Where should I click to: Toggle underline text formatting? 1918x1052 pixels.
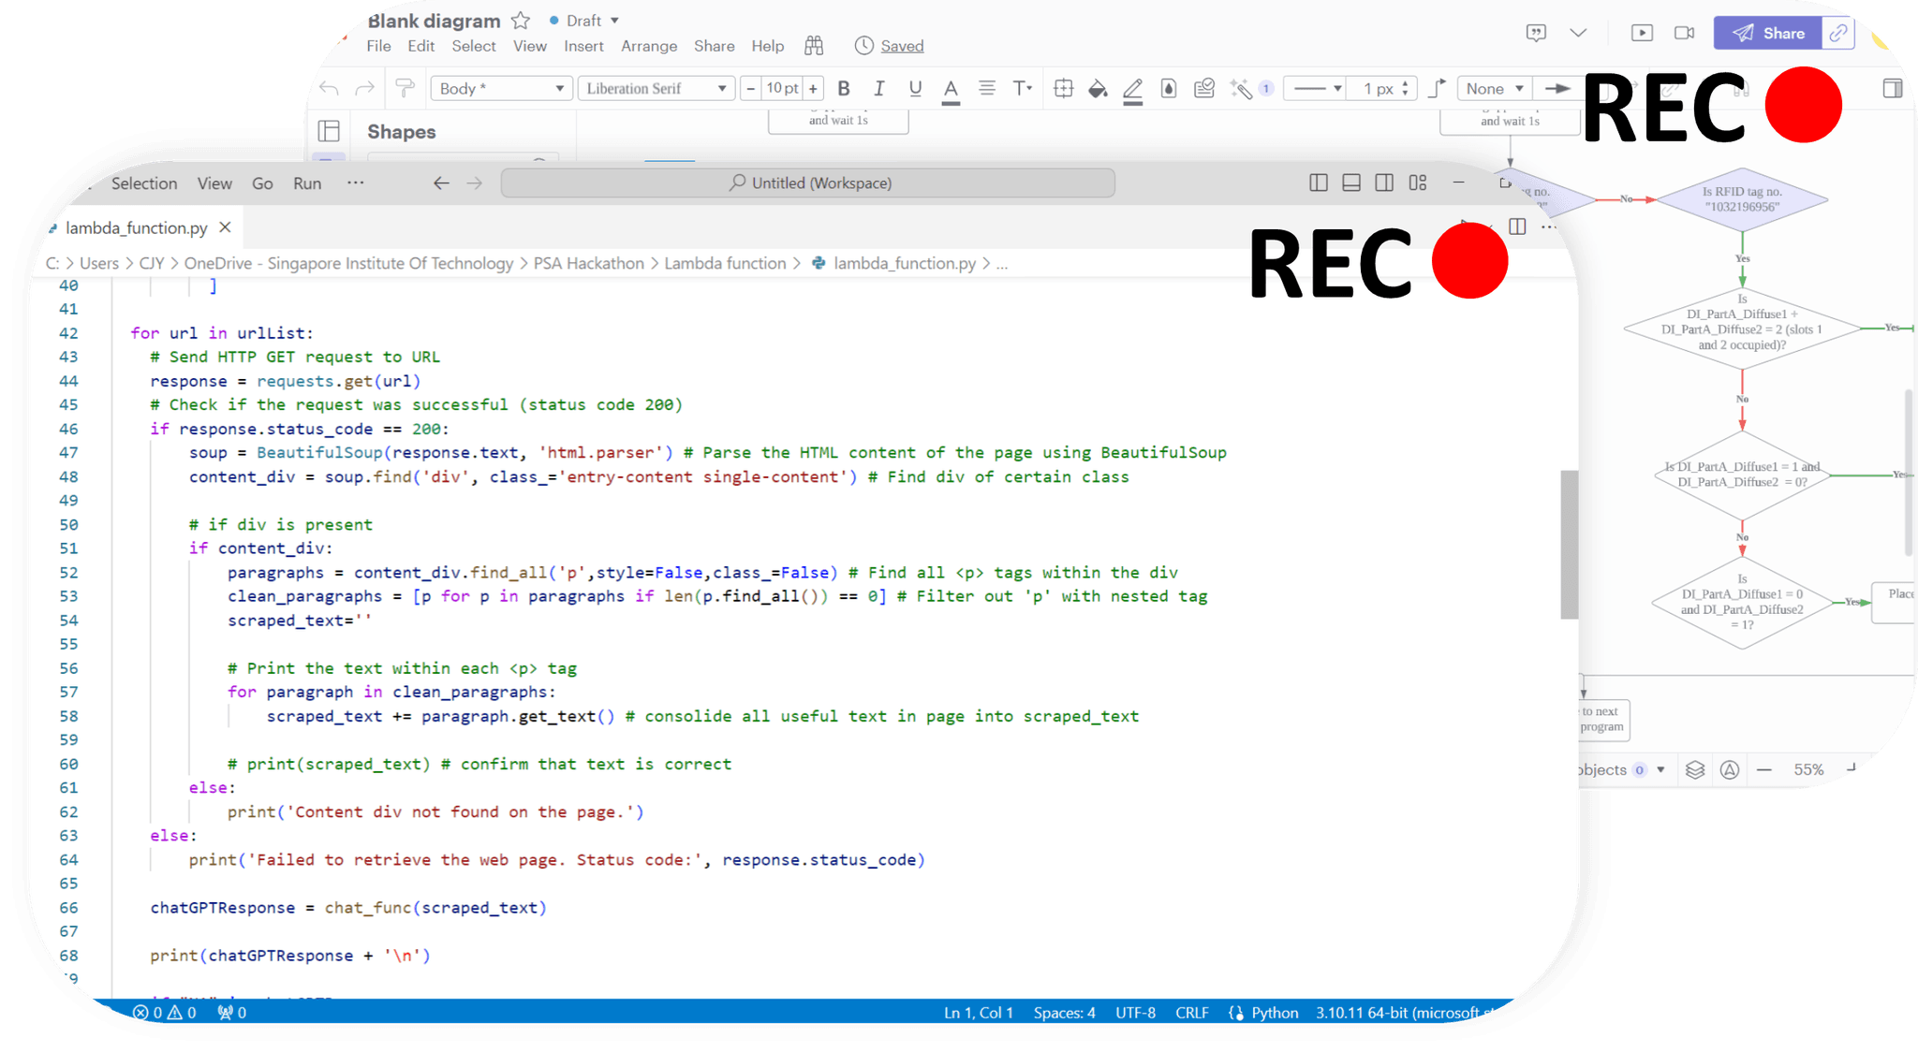(x=915, y=89)
